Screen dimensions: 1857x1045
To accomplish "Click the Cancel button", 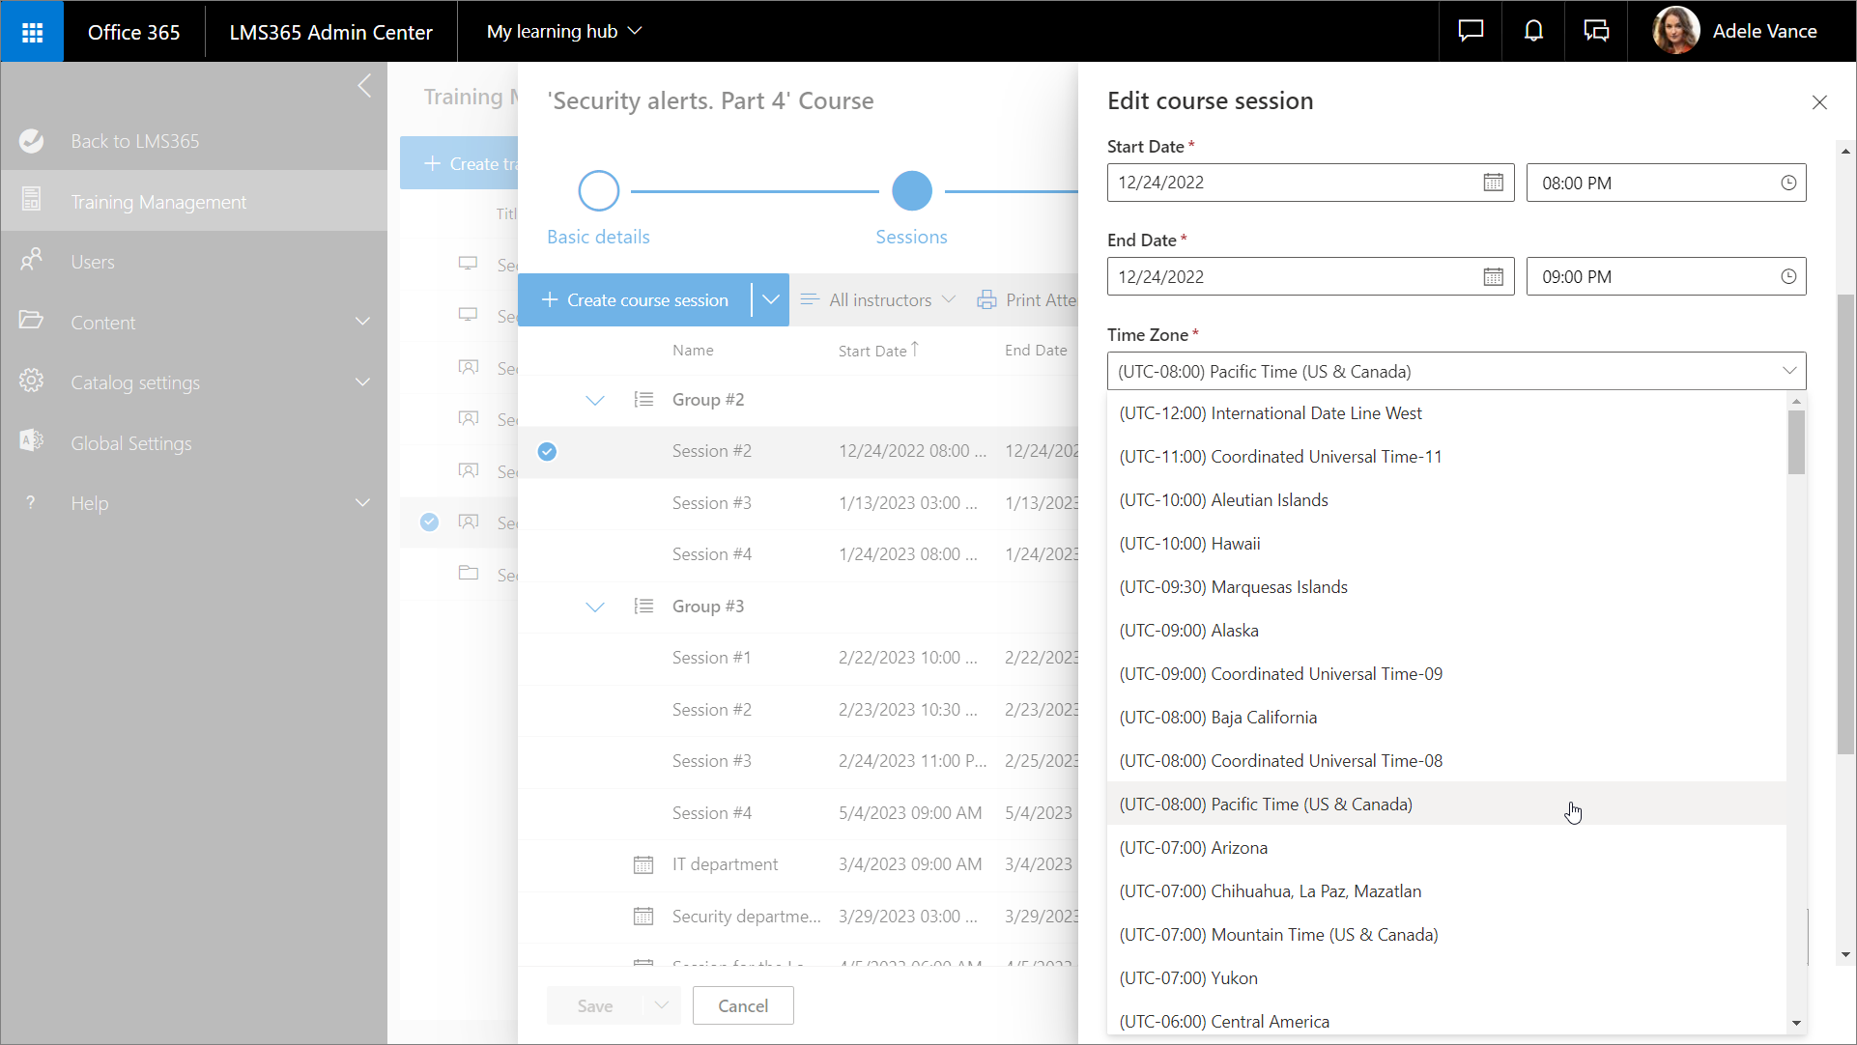I will (x=742, y=1005).
